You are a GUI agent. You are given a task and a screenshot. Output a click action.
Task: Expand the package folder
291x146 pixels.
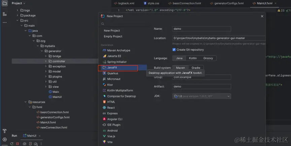[17, 15]
